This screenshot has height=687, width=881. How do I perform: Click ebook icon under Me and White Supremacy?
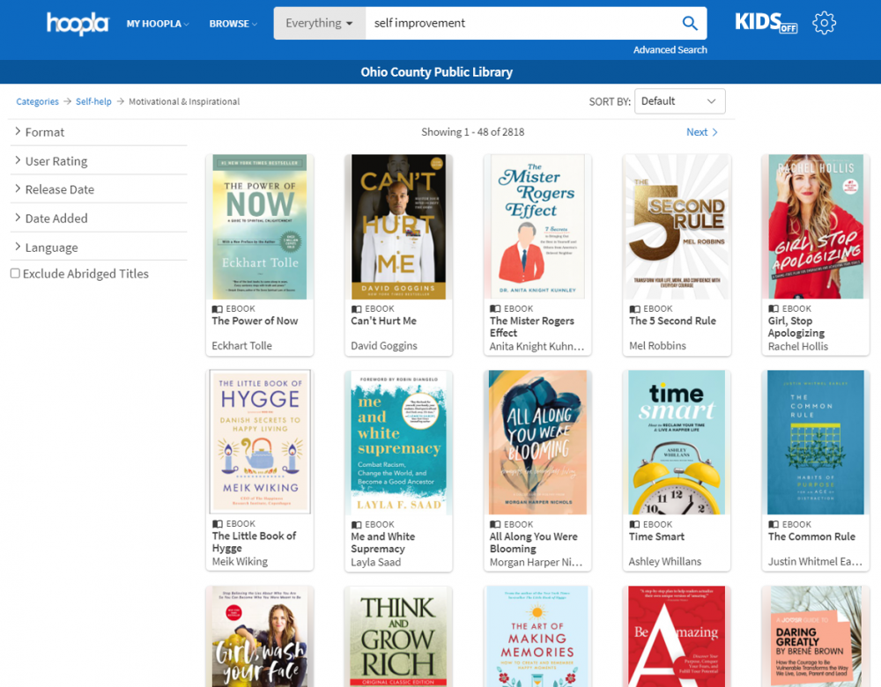pos(356,525)
